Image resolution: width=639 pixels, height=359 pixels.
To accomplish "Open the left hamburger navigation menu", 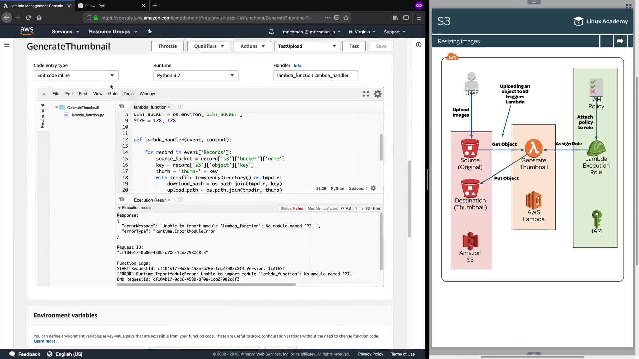I will click(7, 45).
